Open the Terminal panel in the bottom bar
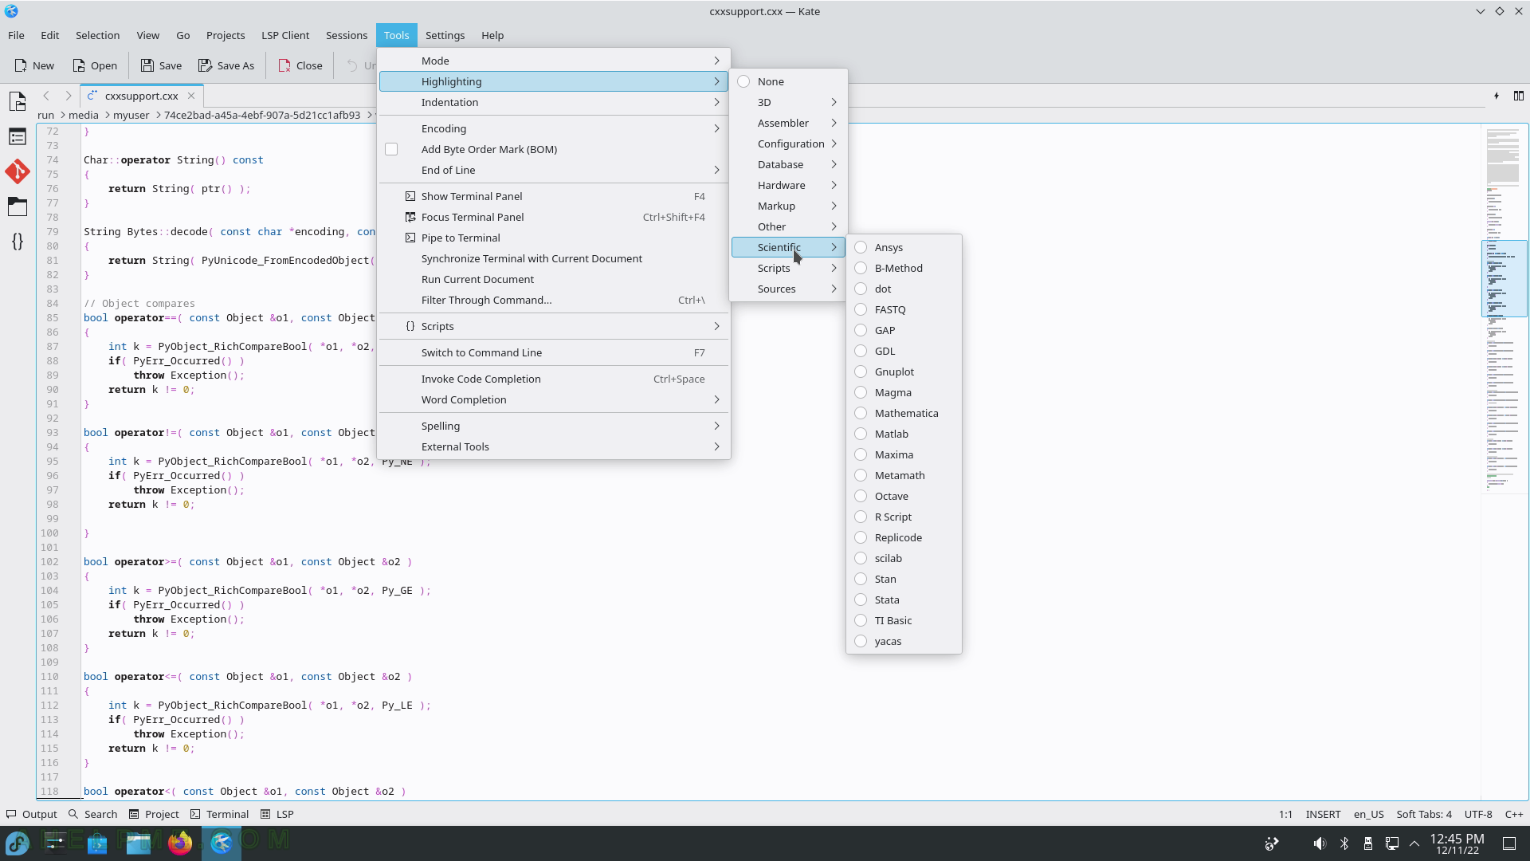The image size is (1530, 861). [219, 814]
